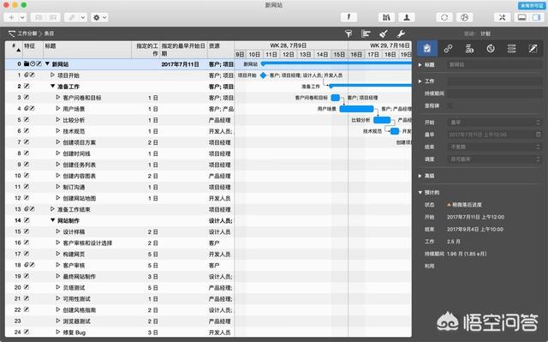Open the 结束 popup menu
Screen dimensions: 548x342
coord(495,147)
